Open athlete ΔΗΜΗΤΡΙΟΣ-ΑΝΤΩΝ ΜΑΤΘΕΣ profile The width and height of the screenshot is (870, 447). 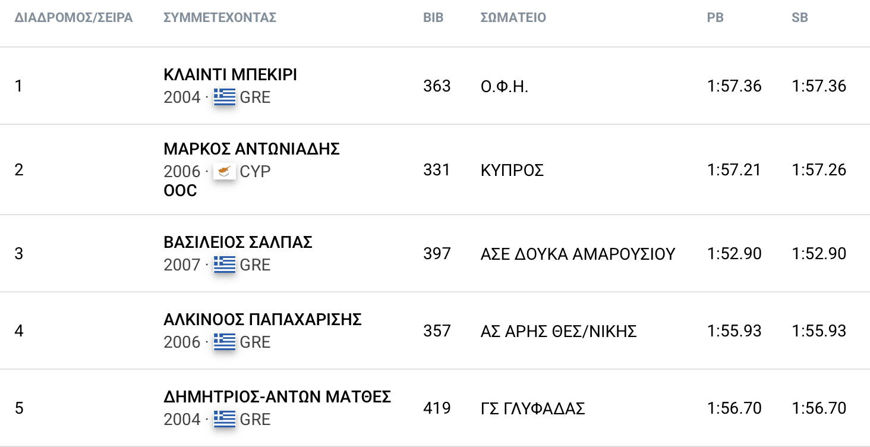point(277,397)
